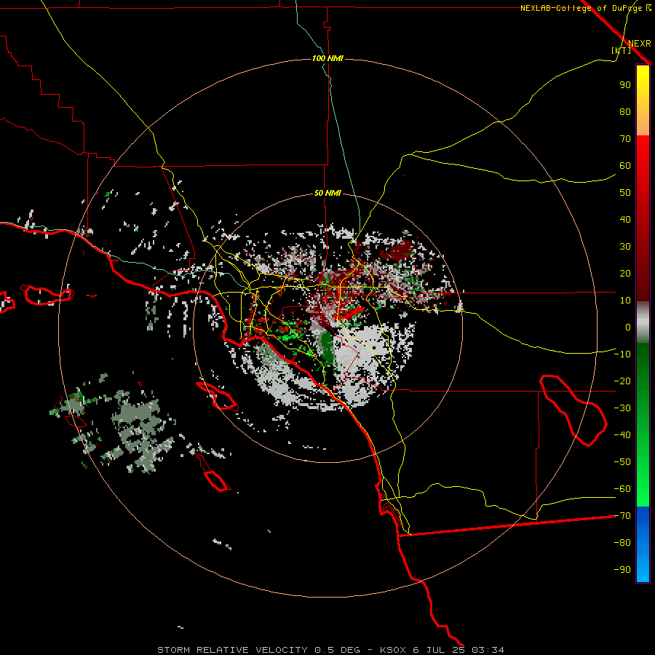Click the 50 NMI range ring label
655x655 pixels.
[x=328, y=193]
